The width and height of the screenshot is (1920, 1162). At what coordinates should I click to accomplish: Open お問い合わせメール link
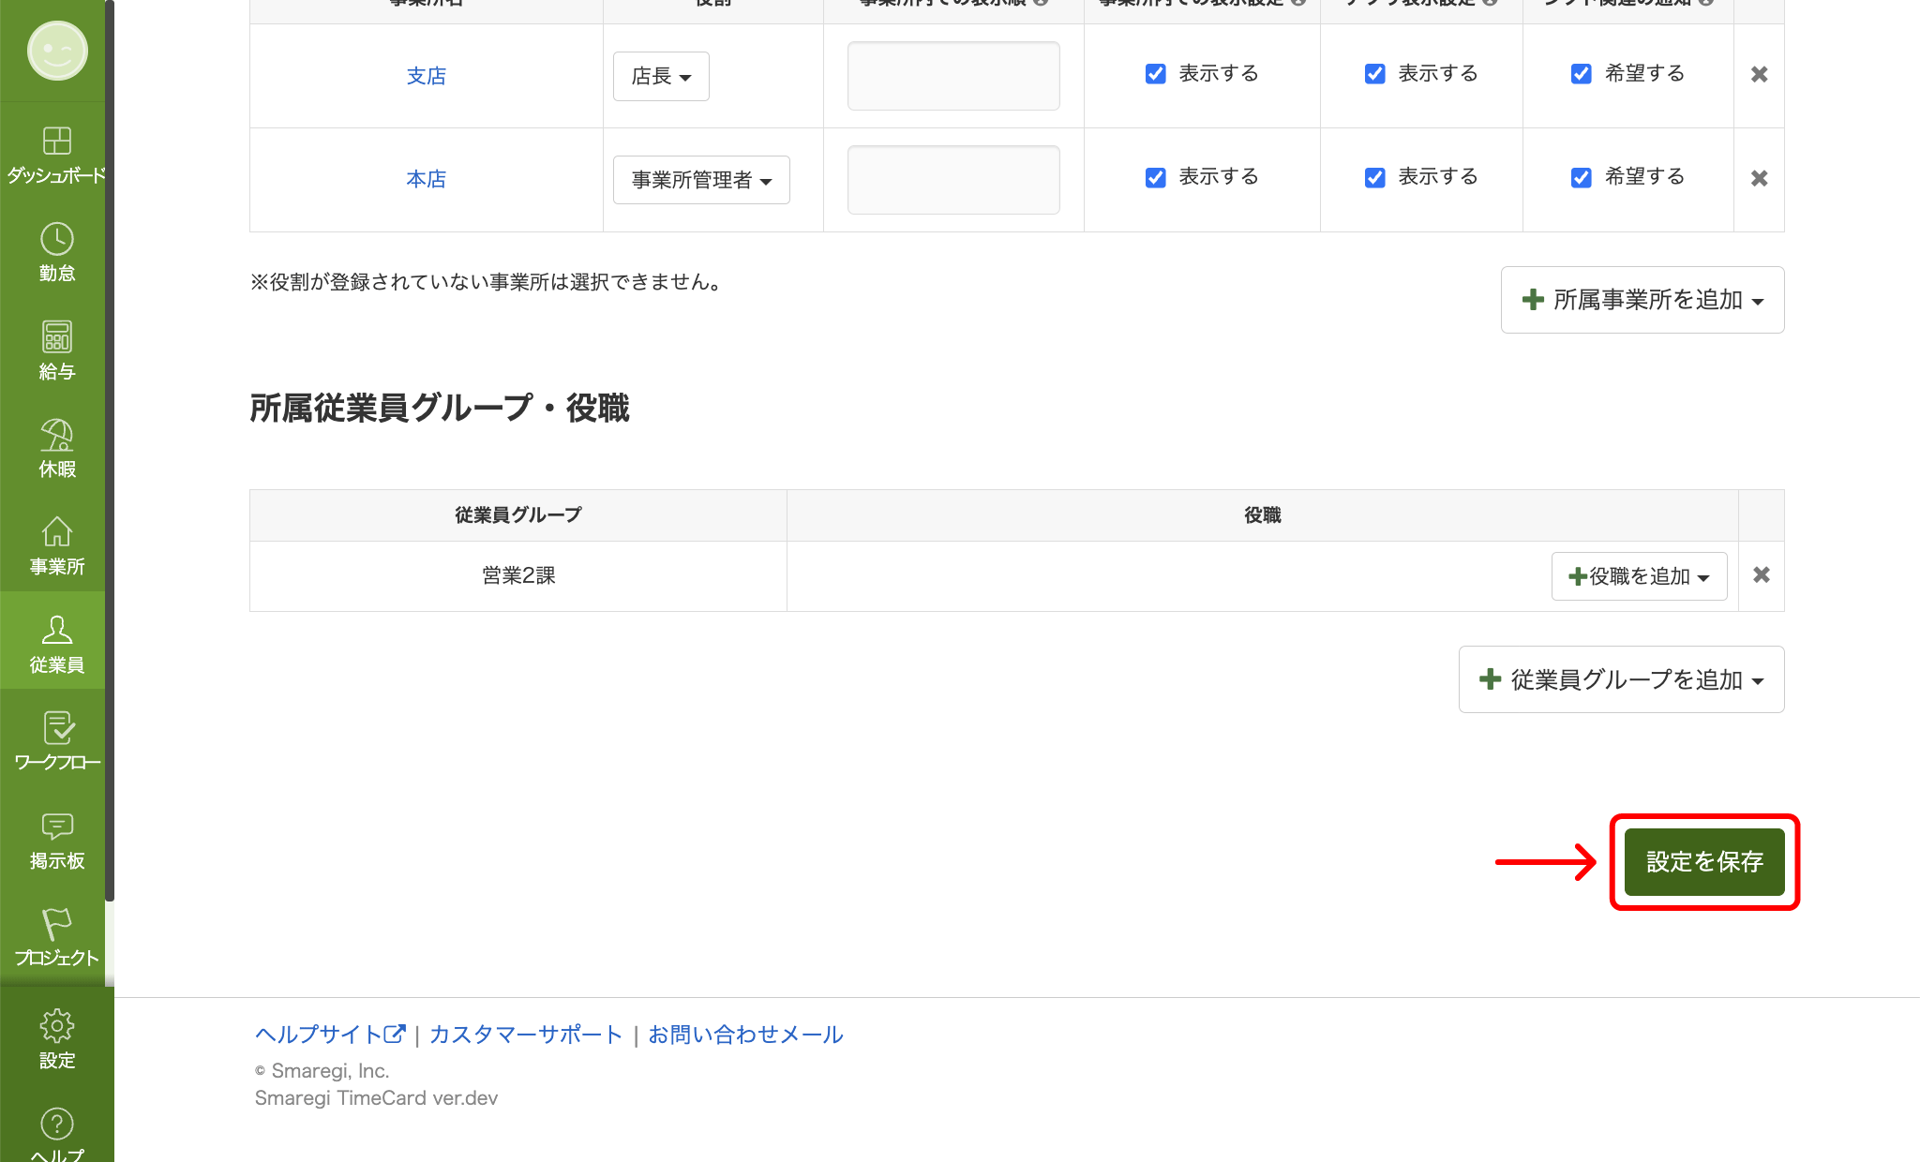pyautogui.click(x=745, y=1035)
